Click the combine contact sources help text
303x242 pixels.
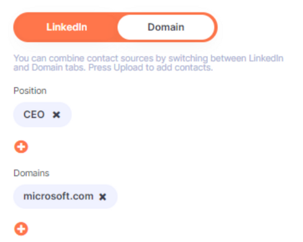click(x=148, y=63)
